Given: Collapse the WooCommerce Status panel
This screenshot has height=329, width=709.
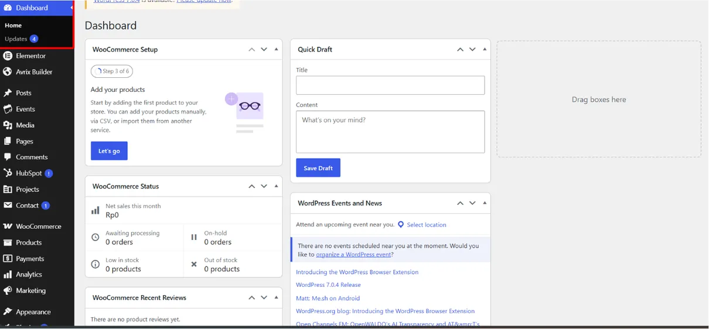Looking at the screenshot, I should [276, 186].
